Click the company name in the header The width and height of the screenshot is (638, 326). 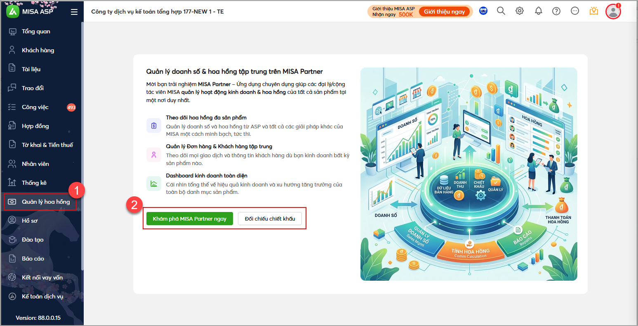coord(158,12)
